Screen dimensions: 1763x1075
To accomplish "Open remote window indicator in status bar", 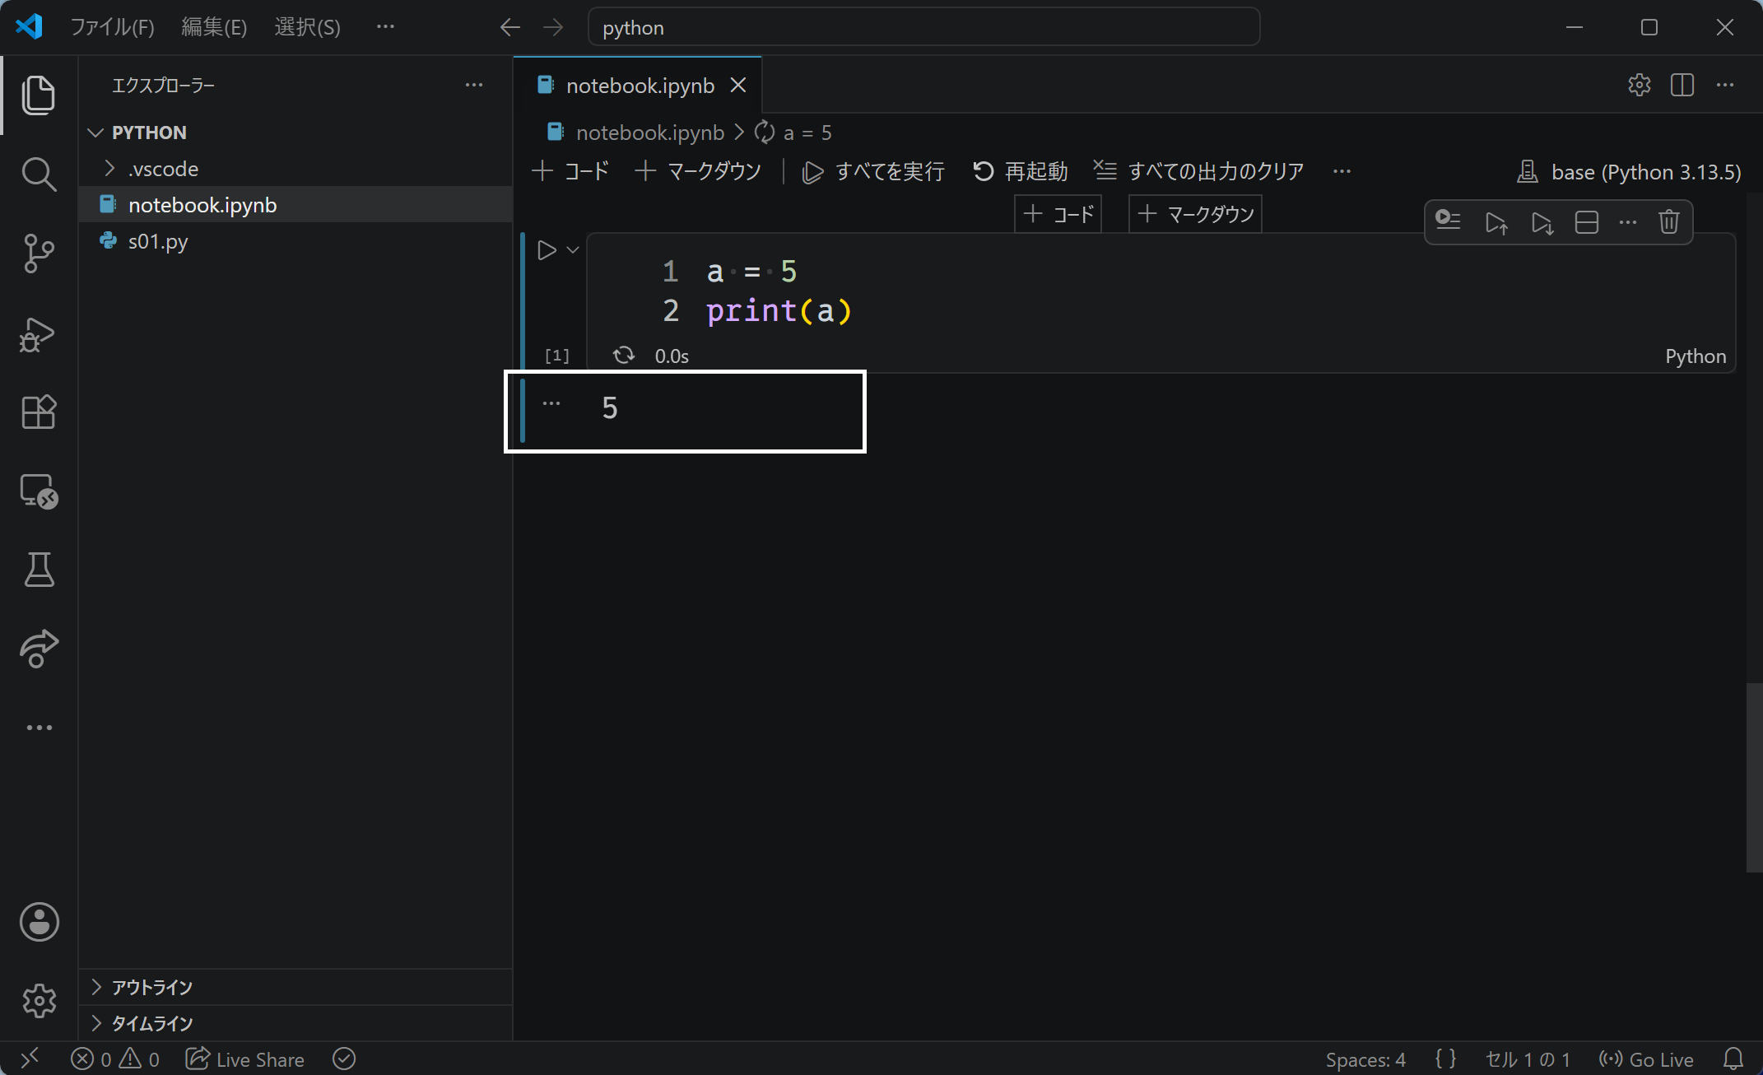I will point(29,1059).
